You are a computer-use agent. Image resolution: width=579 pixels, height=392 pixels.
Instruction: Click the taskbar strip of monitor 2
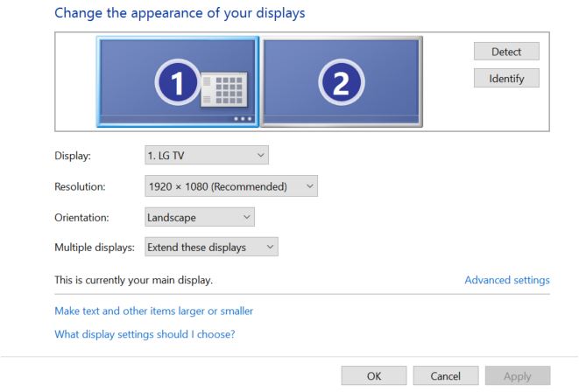click(x=342, y=117)
